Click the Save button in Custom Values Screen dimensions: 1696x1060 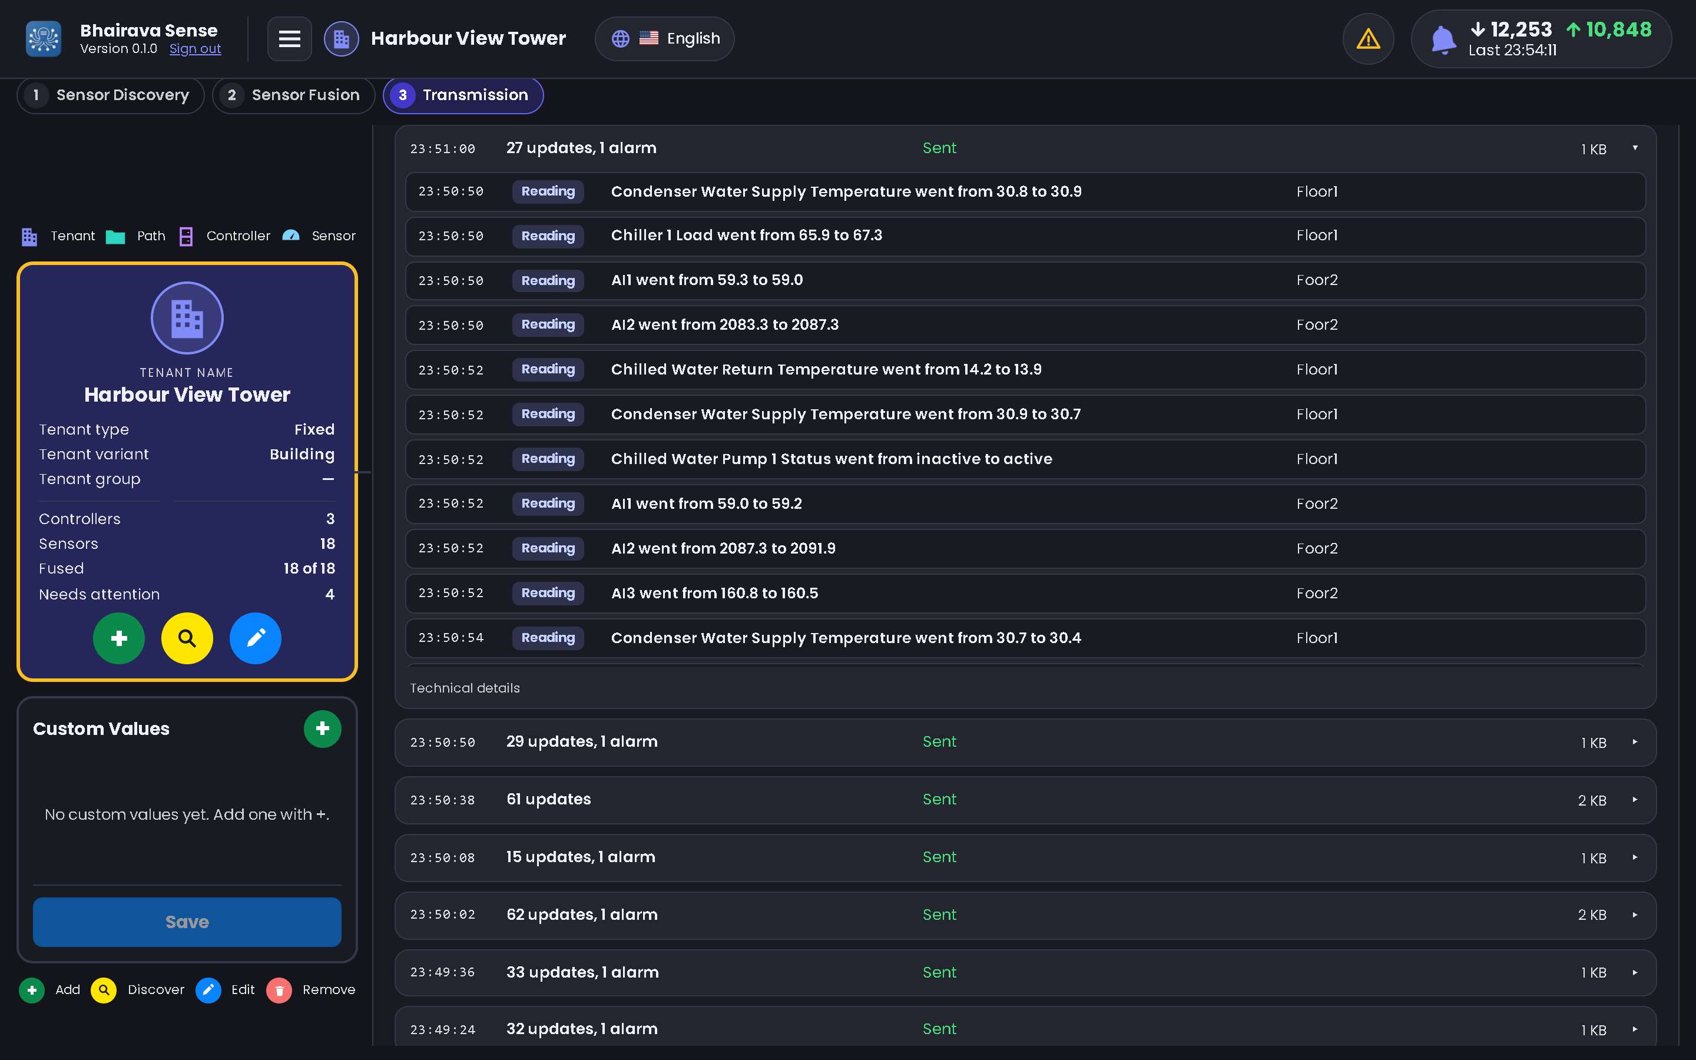(x=187, y=922)
